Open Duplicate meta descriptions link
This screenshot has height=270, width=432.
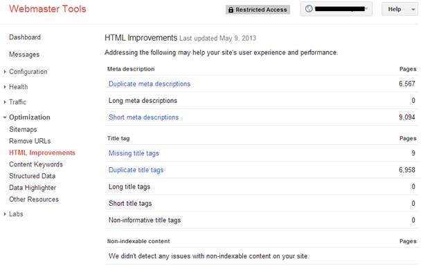[150, 84]
